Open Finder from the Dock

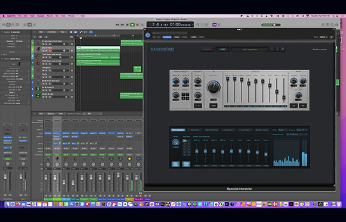click(x=7, y=204)
